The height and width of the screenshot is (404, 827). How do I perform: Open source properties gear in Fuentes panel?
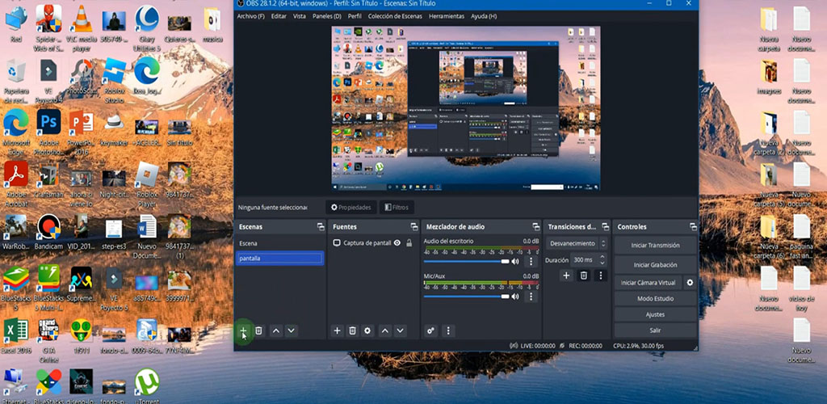coord(367,330)
